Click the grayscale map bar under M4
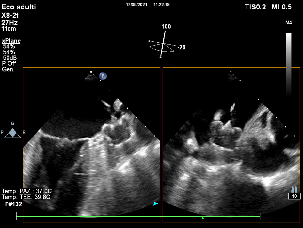 point(289,64)
